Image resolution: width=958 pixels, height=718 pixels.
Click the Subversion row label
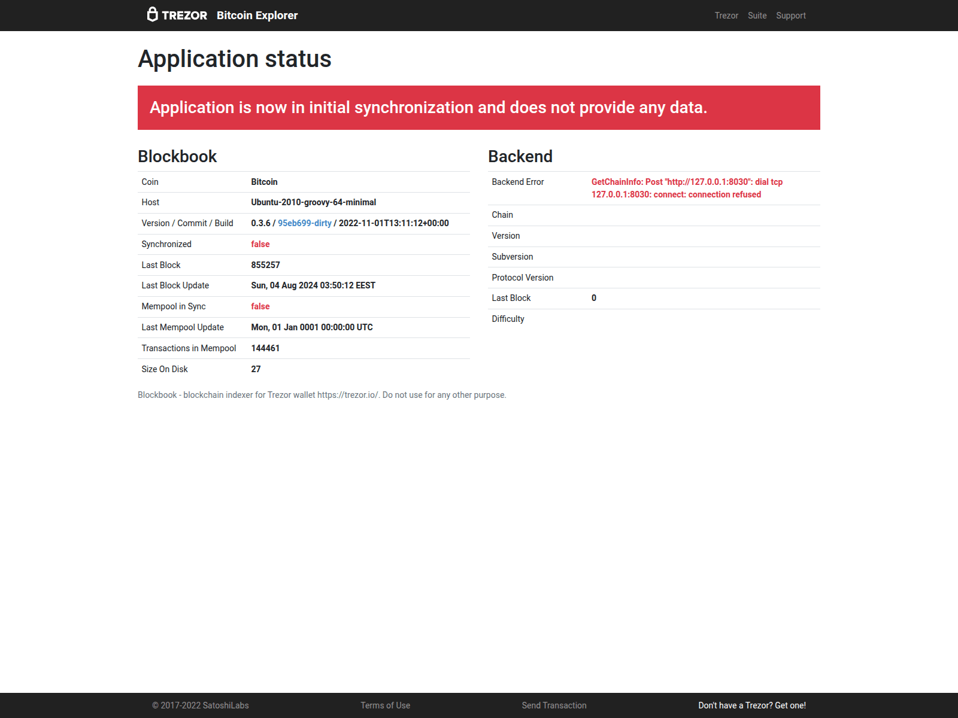tap(513, 257)
